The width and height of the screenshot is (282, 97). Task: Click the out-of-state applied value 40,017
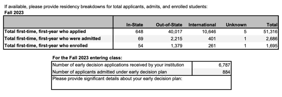point(175,32)
